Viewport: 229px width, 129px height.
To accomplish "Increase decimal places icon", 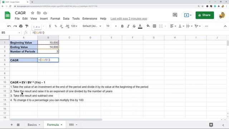I will point(67,26).
